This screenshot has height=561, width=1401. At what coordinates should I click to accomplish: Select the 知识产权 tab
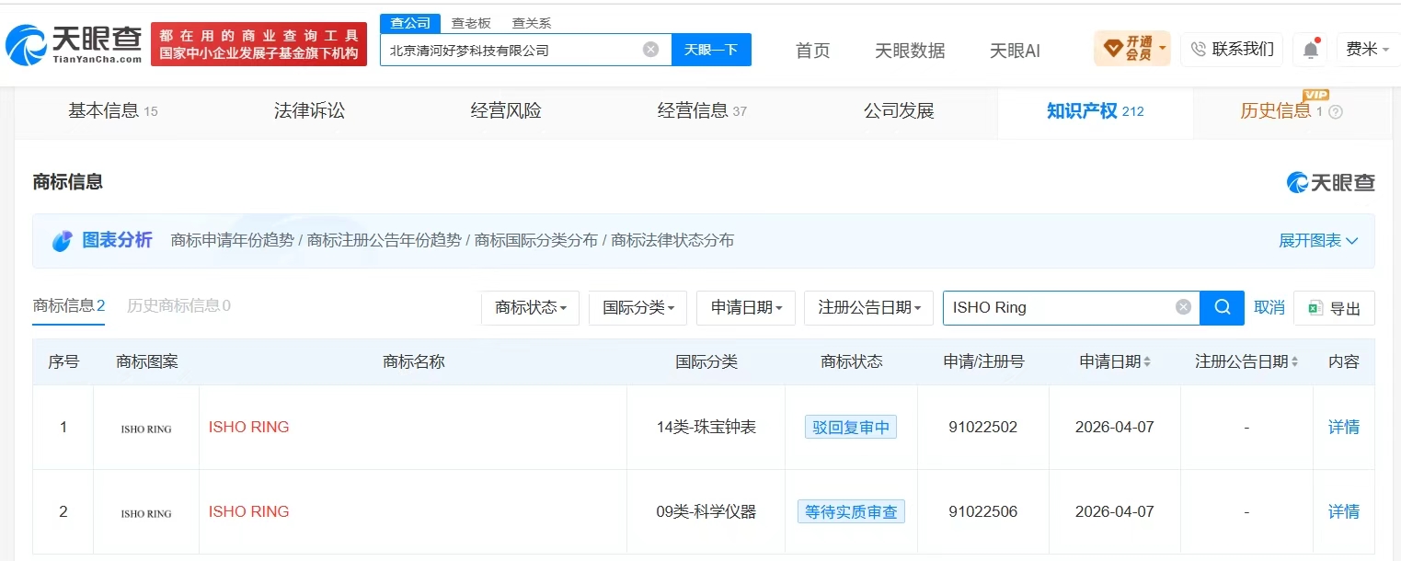click(x=1095, y=111)
